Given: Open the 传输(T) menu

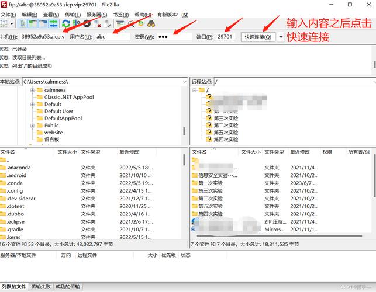Looking at the screenshot, I should pos(73,15).
